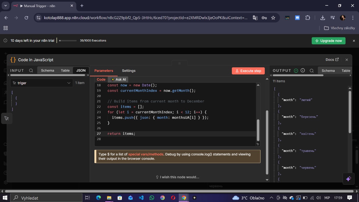Open the Ask AI tab

pos(118,79)
